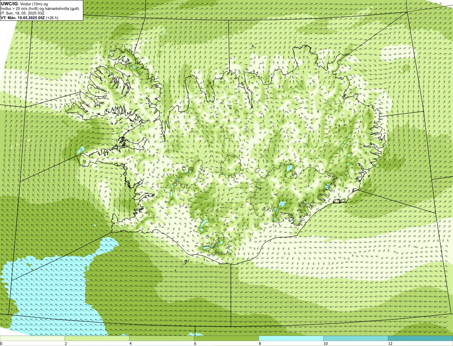Click the legend scale label "0"

[1, 344]
